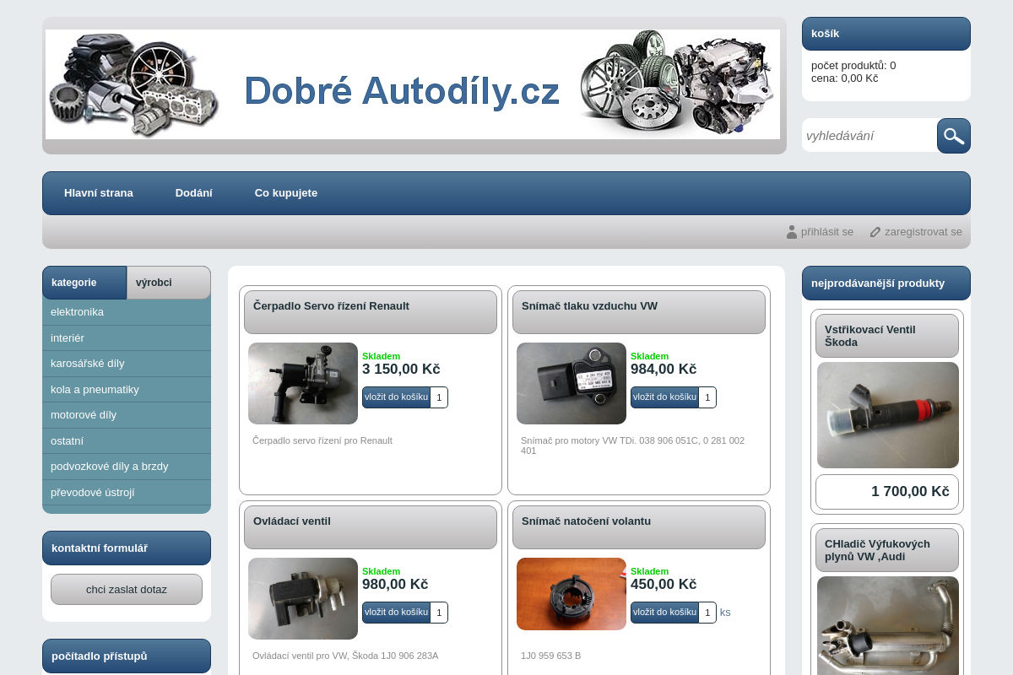Edit quantity field for Snímač natočení volantu
1013x675 pixels.
click(x=707, y=612)
